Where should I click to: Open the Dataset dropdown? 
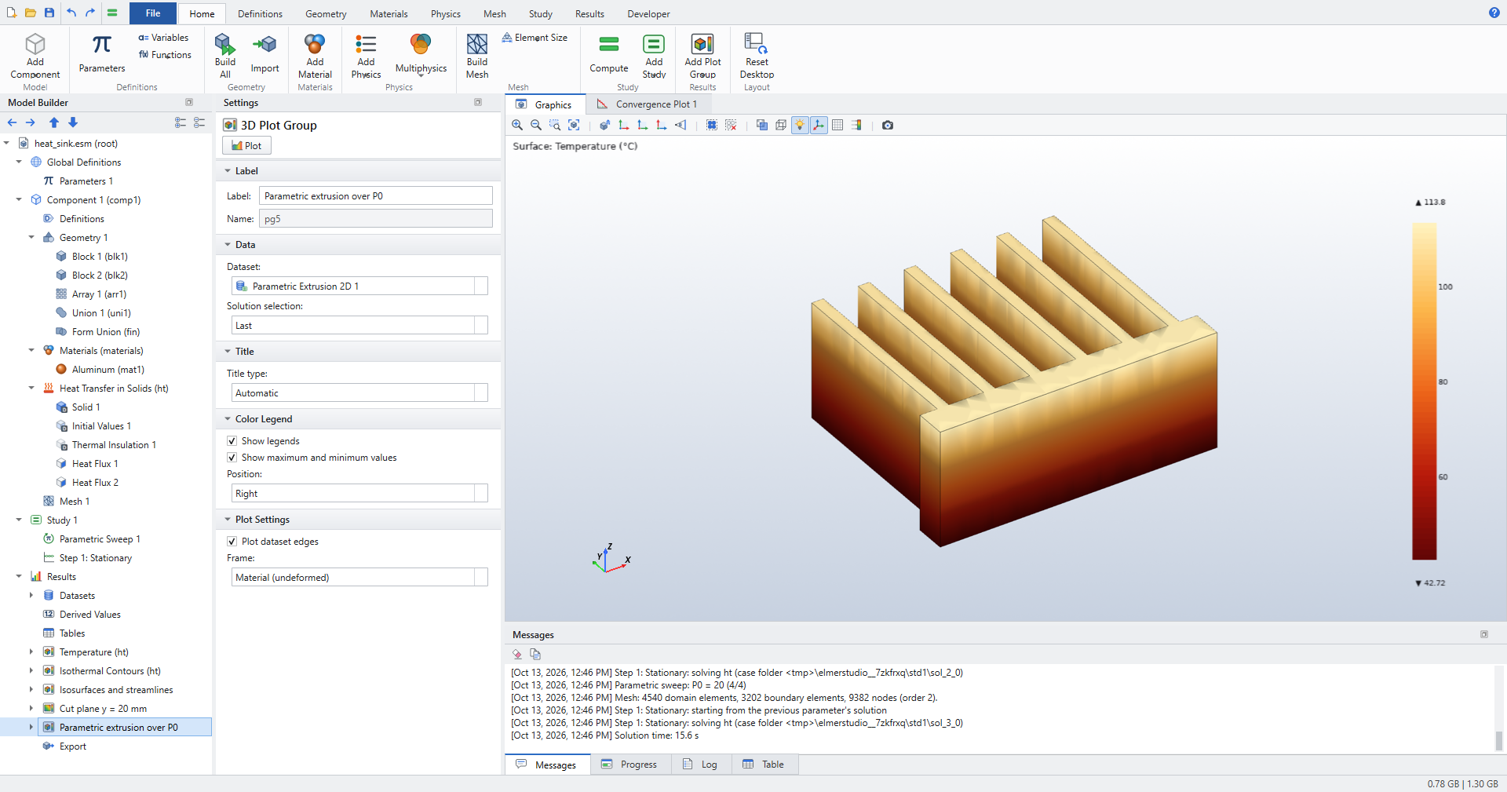(359, 287)
